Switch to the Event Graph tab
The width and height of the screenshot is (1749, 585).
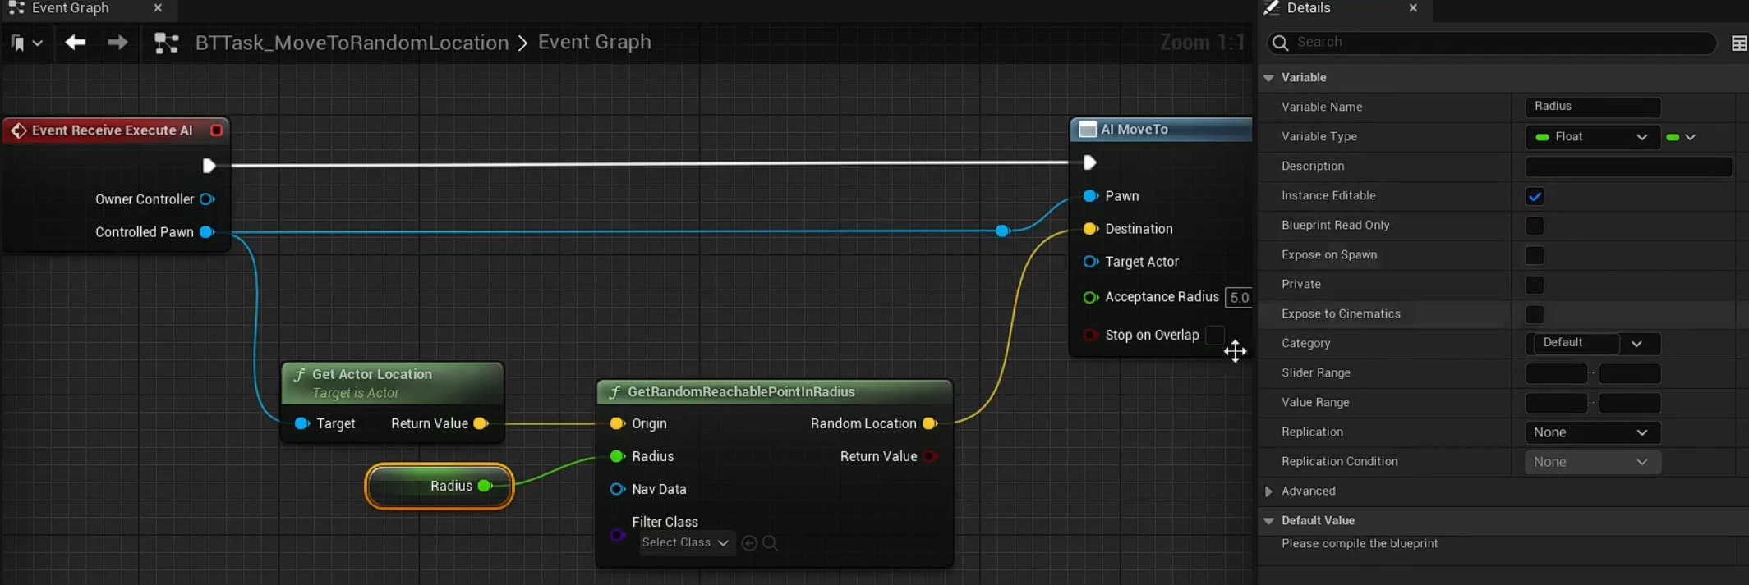[x=71, y=8]
